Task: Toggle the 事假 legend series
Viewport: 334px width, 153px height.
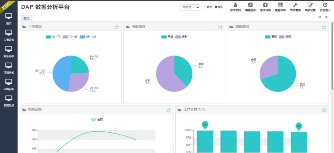Action: click(x=271, y=37)
